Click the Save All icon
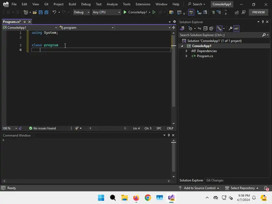Viewport: 272px width, 204px height. point(46,12)
